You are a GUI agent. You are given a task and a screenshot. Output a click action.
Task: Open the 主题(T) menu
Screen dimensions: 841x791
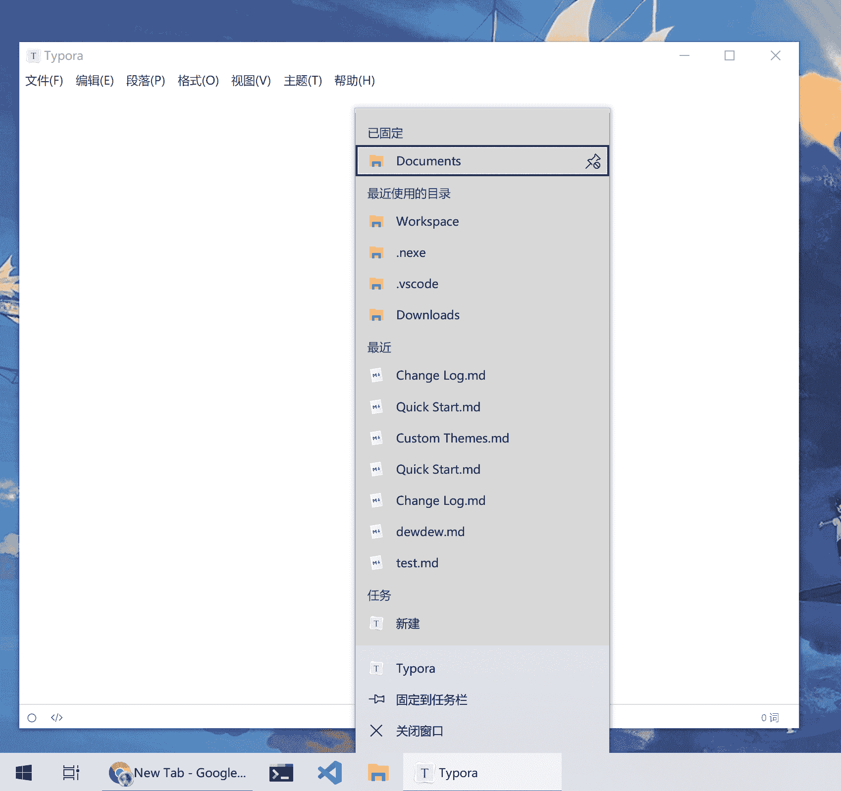coord(302,81)
